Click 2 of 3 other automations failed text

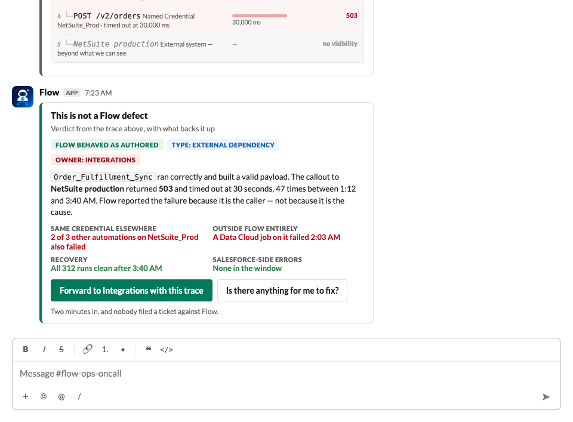pyautogui.click(x=125, y=242)
